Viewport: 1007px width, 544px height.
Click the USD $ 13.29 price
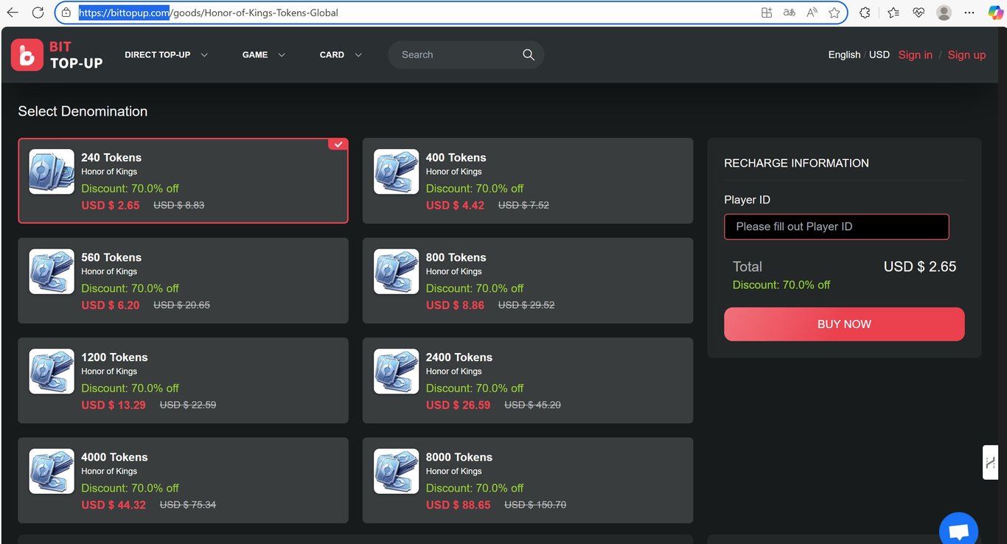(x=114, y=405)
